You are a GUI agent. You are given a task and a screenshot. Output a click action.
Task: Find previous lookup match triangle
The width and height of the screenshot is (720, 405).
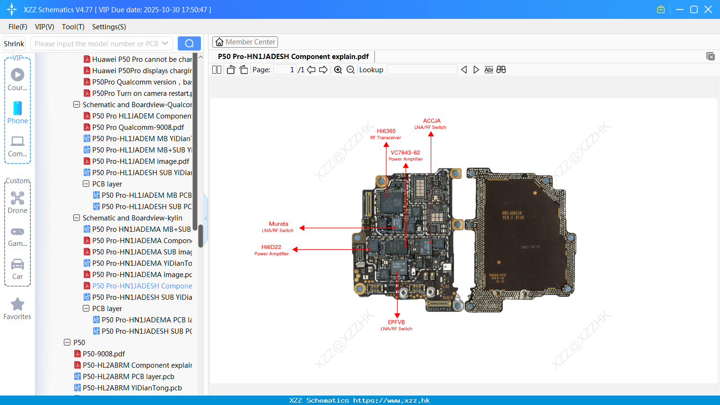click(464, 69)
